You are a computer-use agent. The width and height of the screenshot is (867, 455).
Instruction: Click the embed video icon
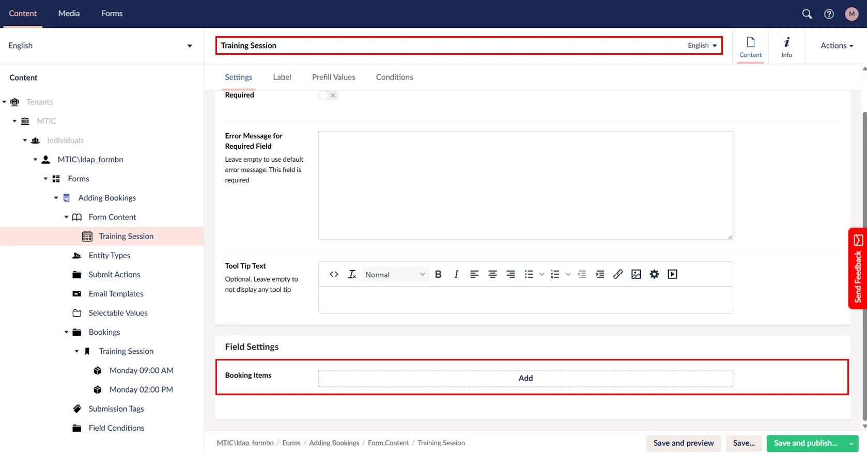[672, 274]
